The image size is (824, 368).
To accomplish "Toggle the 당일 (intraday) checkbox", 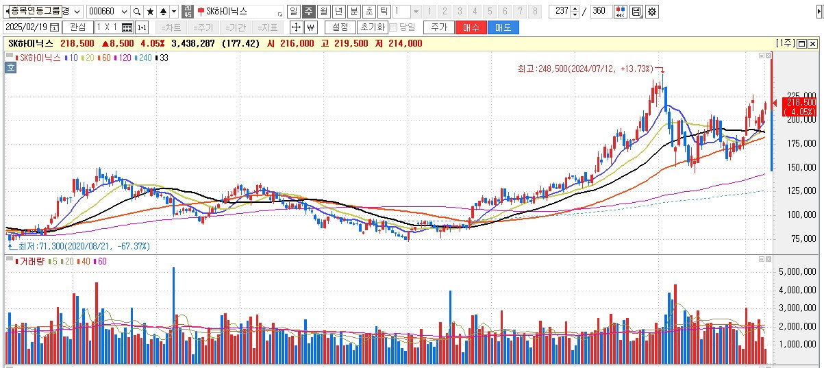I will tap(394, 27).
